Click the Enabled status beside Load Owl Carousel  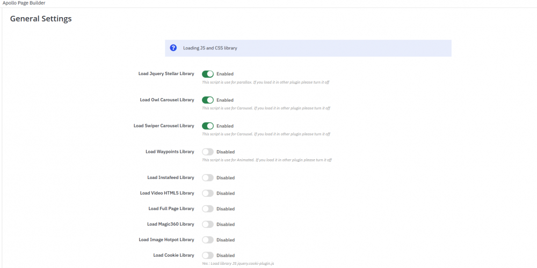(x=224, y=100)
